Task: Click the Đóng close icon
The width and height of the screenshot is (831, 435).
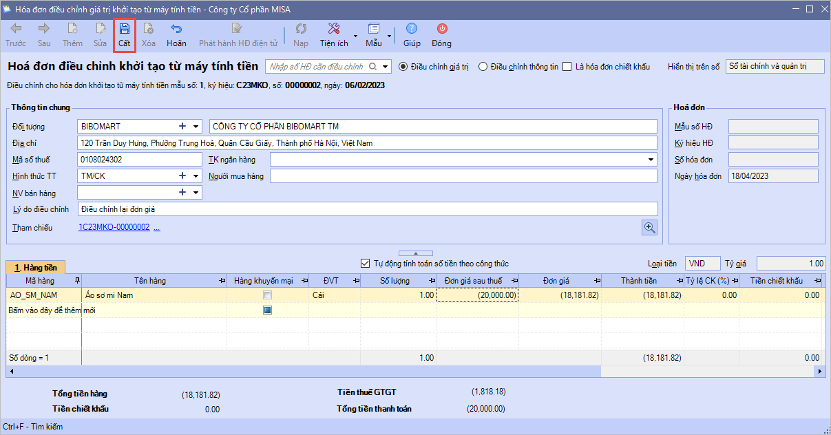Action: point(441,30)
